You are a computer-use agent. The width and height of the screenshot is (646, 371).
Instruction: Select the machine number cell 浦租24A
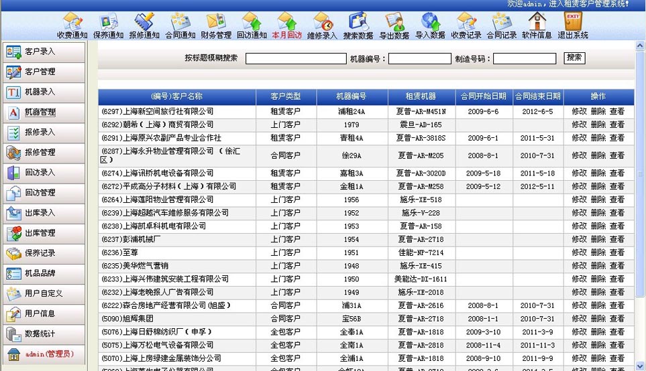(x=352, y=111)
